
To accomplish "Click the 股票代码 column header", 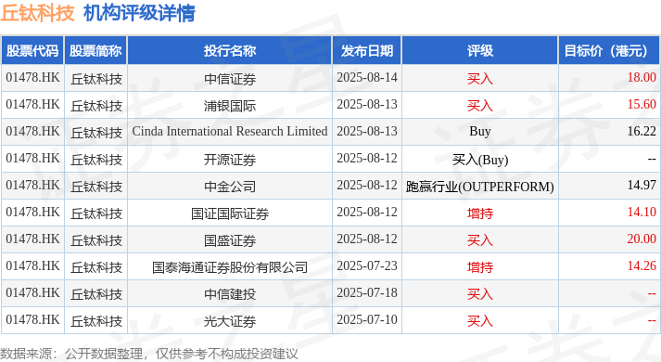I will (x=32, y=51).
